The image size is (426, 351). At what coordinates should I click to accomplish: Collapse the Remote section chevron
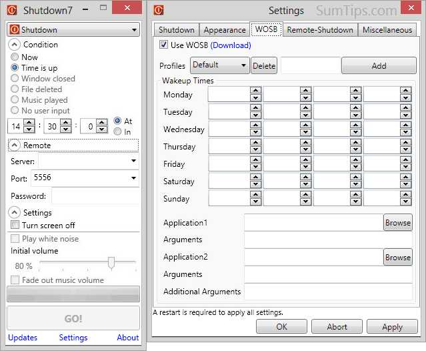[x=14, y=145]
